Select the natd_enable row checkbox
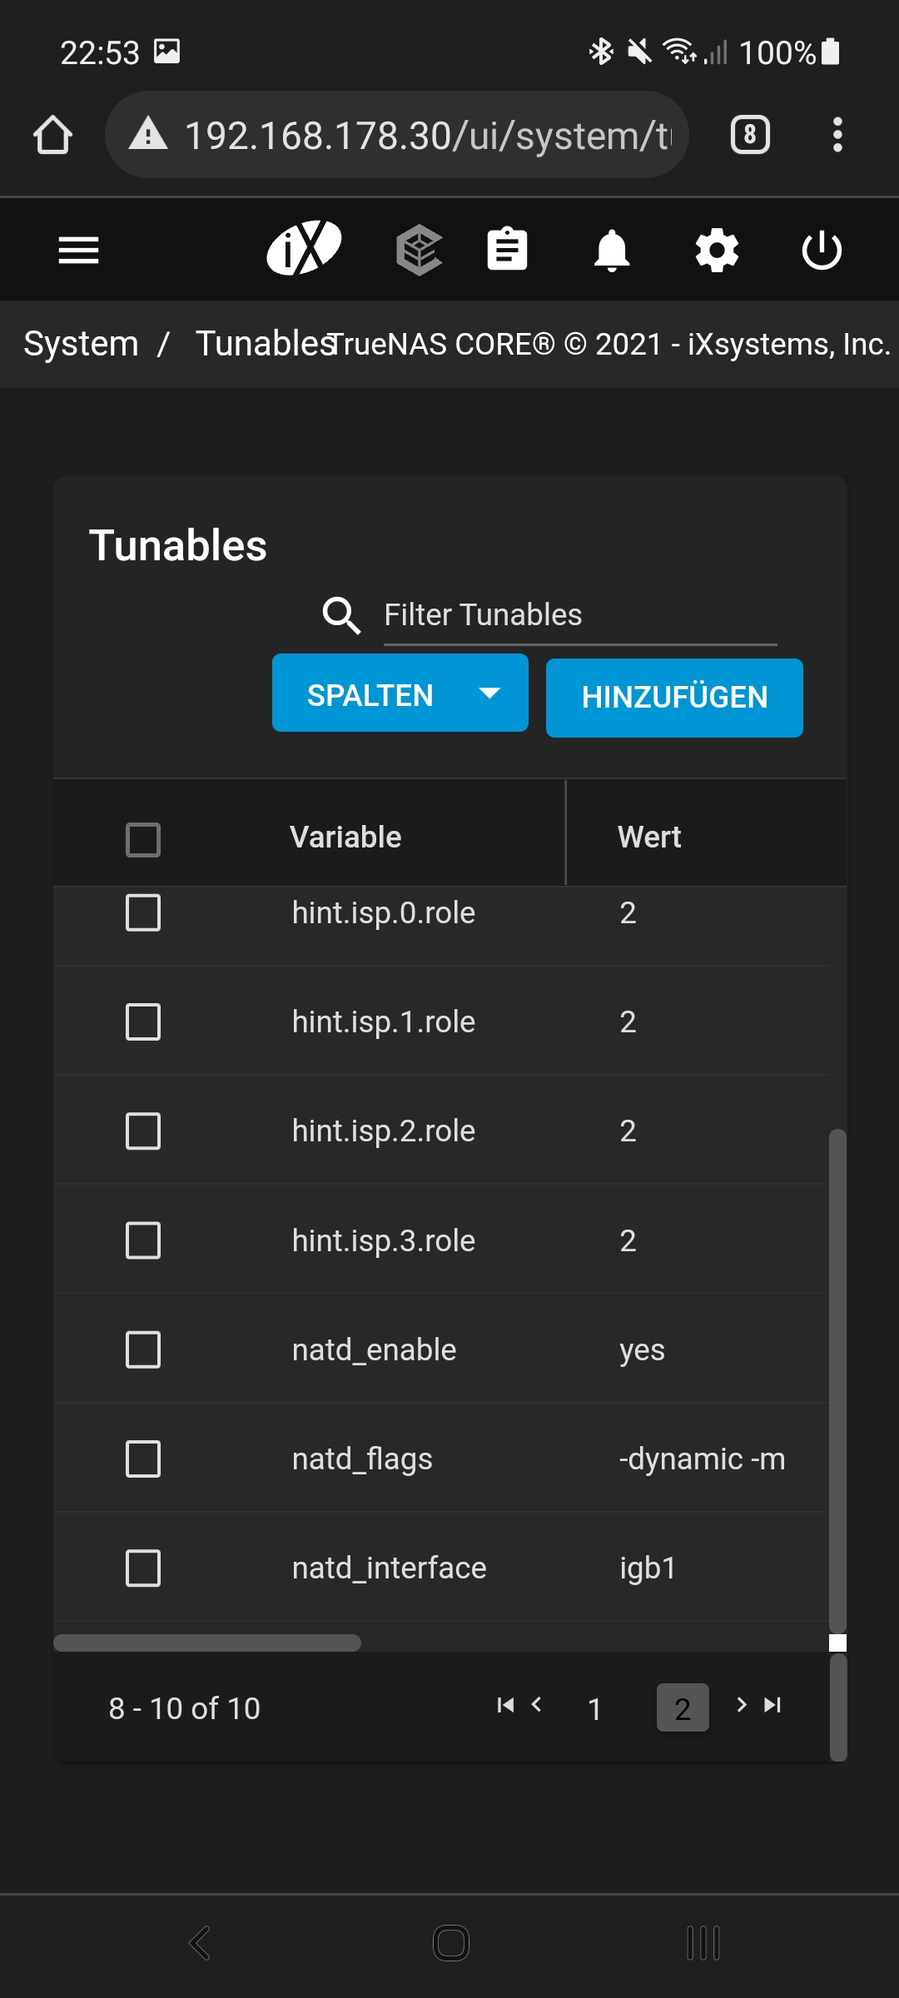This screenshot has width=899, height=1998. click(x=143, y=1349)
